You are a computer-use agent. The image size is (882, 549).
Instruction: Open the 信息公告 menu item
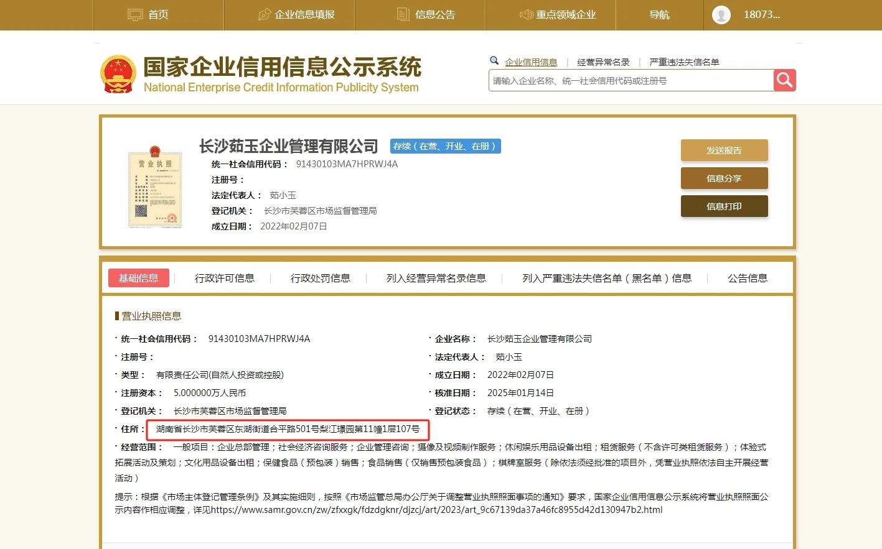click(435, 14)
